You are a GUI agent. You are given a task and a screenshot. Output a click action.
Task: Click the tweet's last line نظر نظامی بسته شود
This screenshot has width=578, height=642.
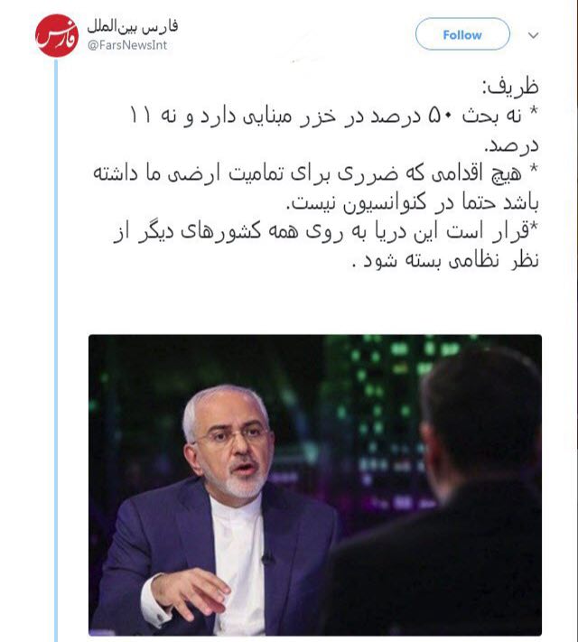coord(445,260)
